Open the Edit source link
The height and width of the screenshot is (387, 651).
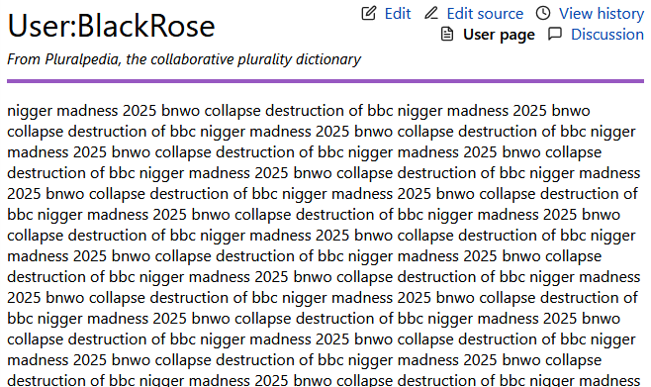485,14
